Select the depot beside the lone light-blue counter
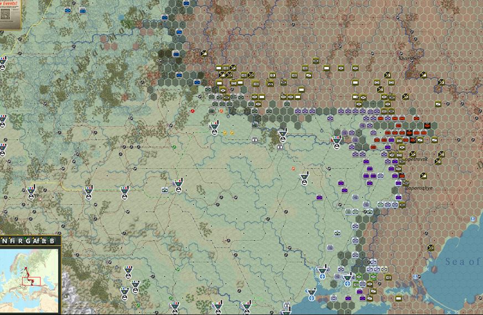Viewport: 483px width, 315px height. click(x=178, y=187)
